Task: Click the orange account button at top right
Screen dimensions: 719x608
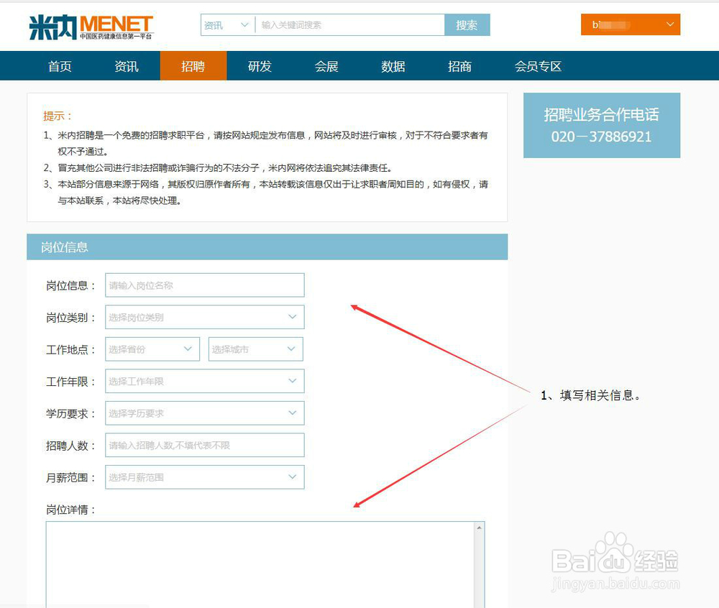Action: 630,24
